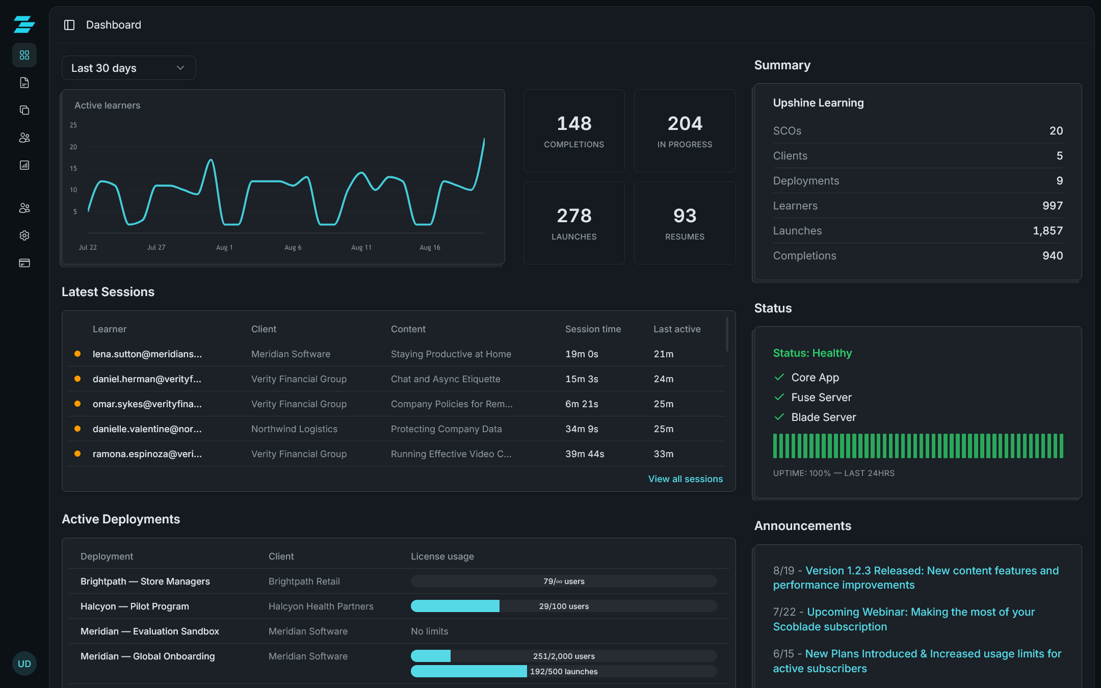
Task: Click the 148 Completions stat card
Action: pos(574,131)
